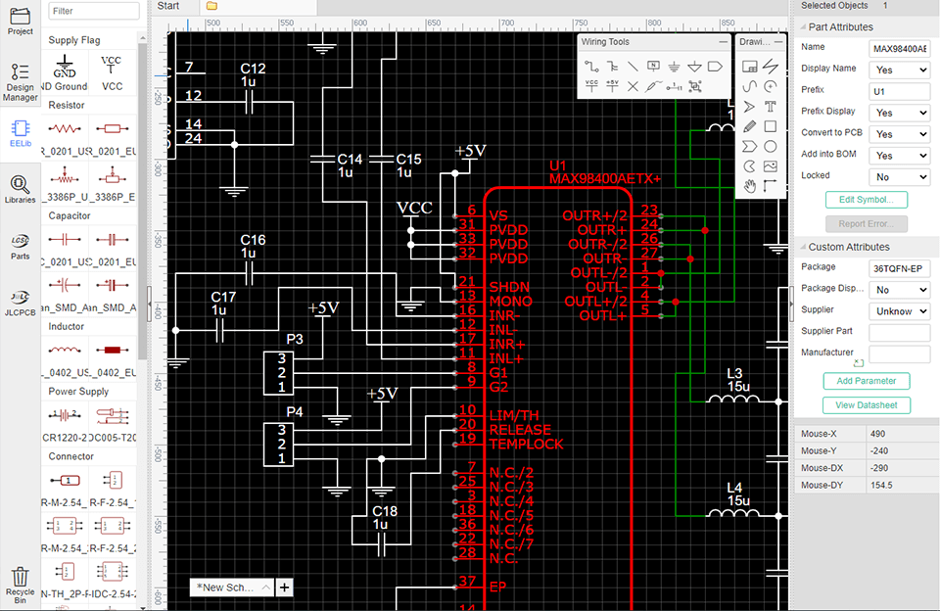Screen dimensions: 940x611
Task: Switch to the Start tab
Action: pyautogui.click(x=168, y=6)
